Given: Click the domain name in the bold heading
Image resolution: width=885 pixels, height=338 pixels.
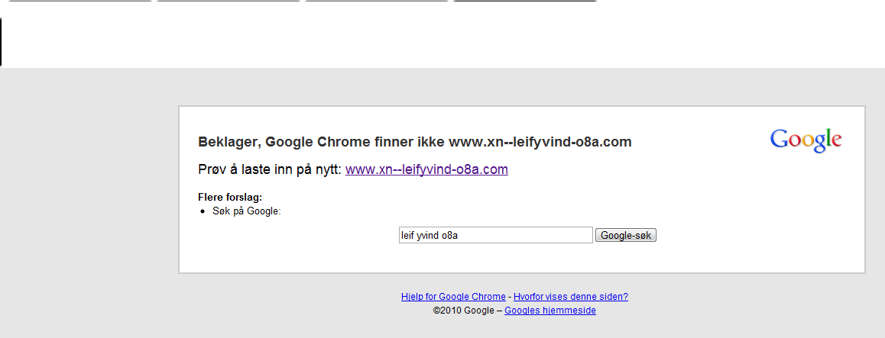Looking at the screenshot, I should pyautogui.click(x=540, y=142).
